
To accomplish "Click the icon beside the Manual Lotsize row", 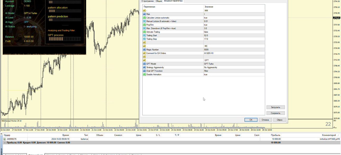I will (144, 21).
